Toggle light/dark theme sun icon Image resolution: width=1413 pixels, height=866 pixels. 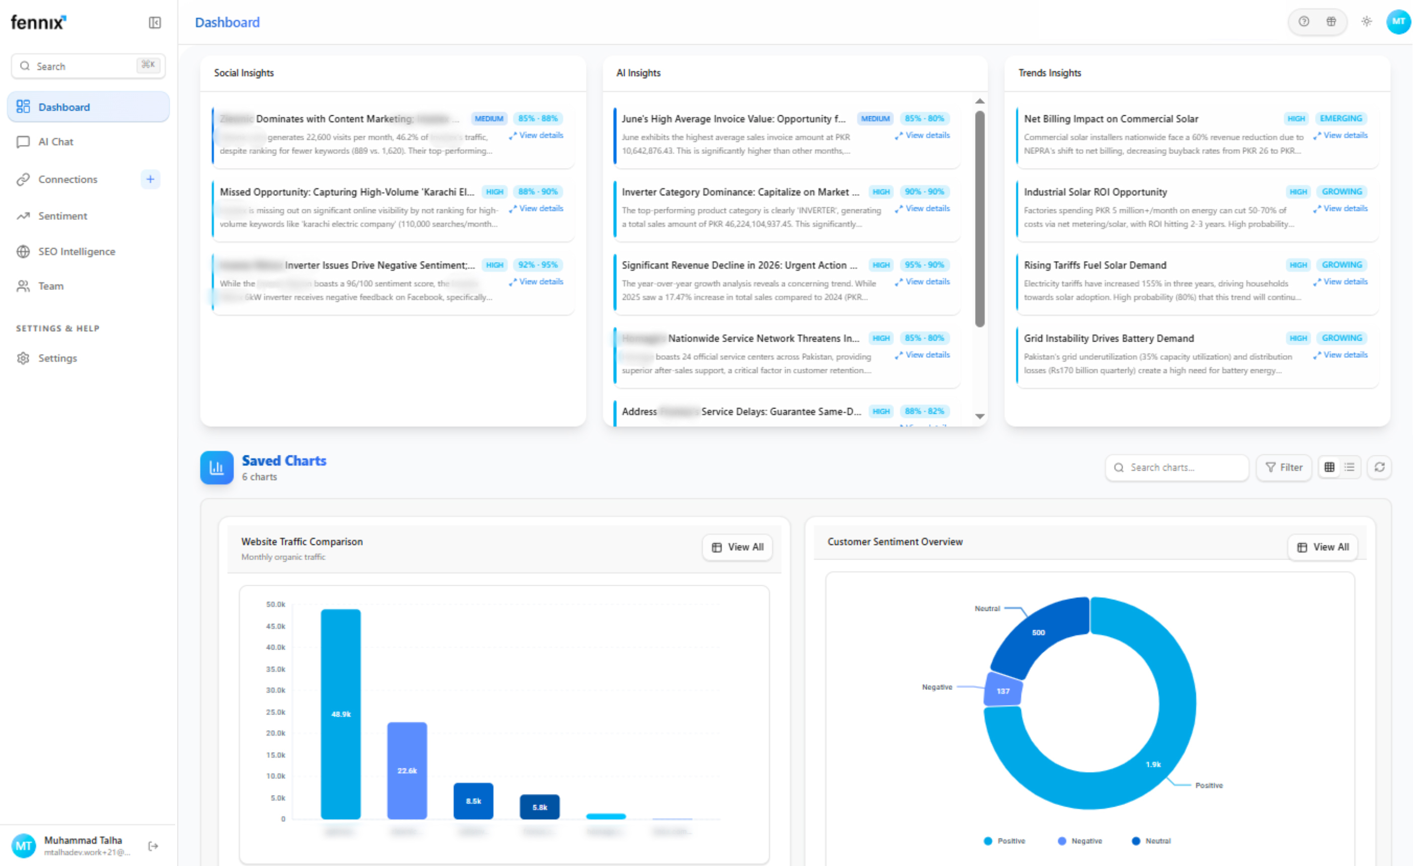(1367, 22)
